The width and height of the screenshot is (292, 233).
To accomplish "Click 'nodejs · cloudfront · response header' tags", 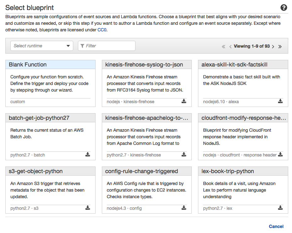I will click(x=240, y=155).
